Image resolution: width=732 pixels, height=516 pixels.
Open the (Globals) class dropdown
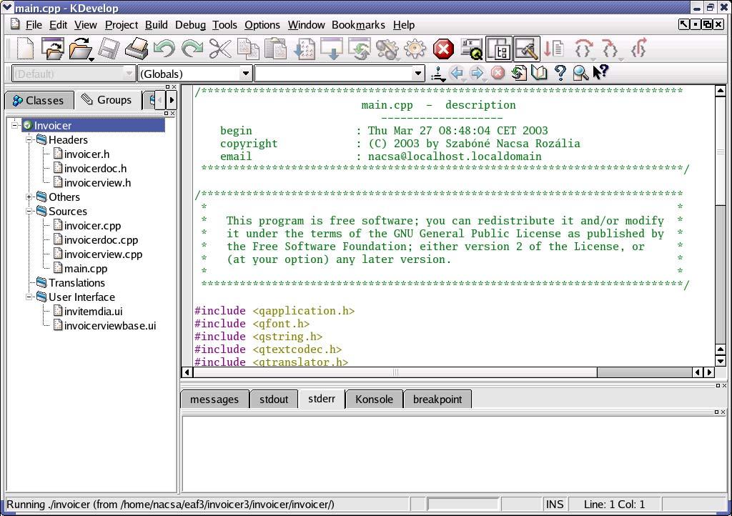click(195, 74)
